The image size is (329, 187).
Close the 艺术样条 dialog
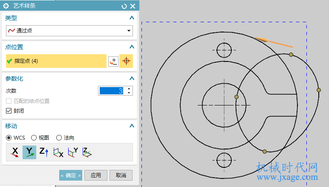[133, 6]
